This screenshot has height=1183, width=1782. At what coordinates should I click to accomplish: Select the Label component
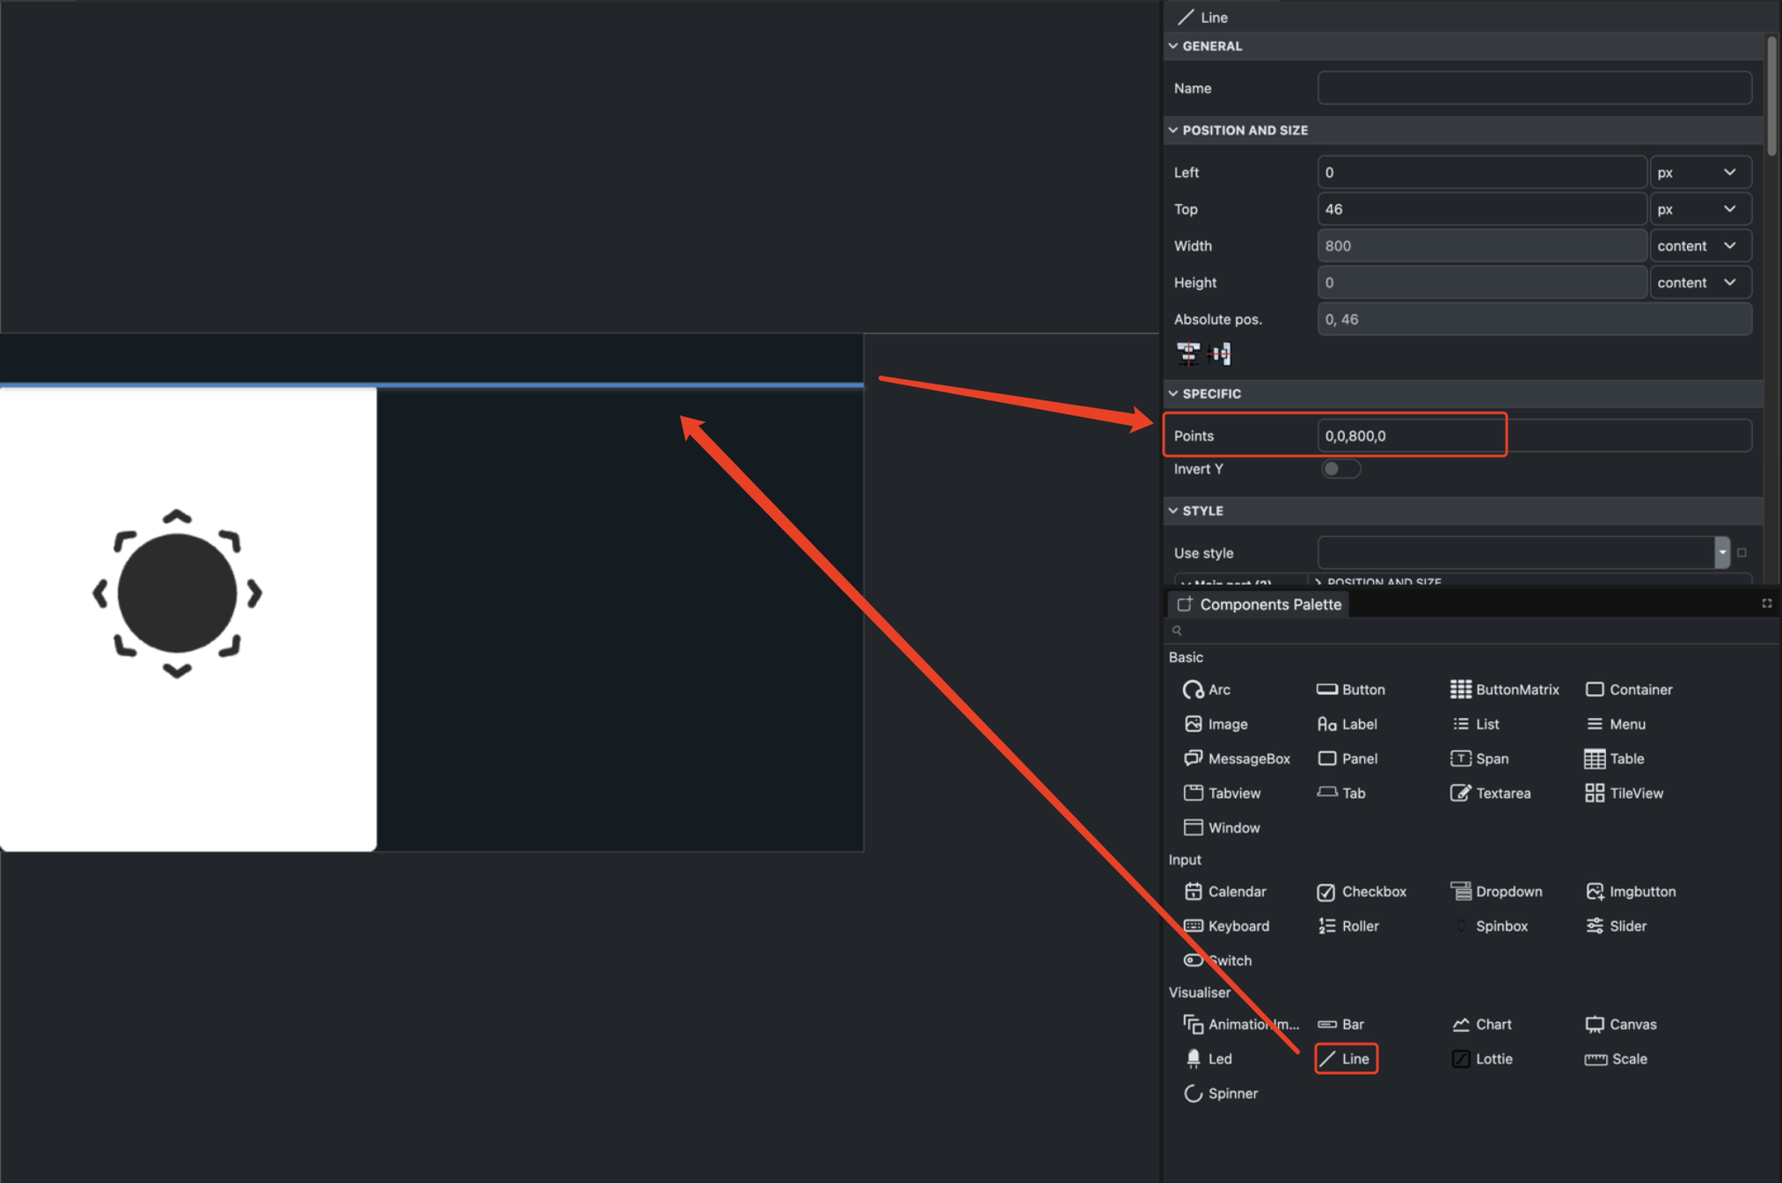(x=1347, y=724)
